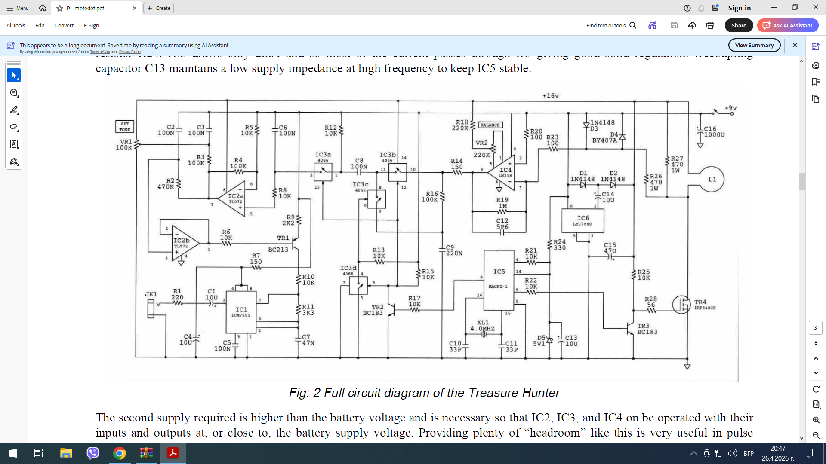Choose the Select arrow tool
Image resolution: width=826 pixels, height=464 pixels.
(14, 76)
